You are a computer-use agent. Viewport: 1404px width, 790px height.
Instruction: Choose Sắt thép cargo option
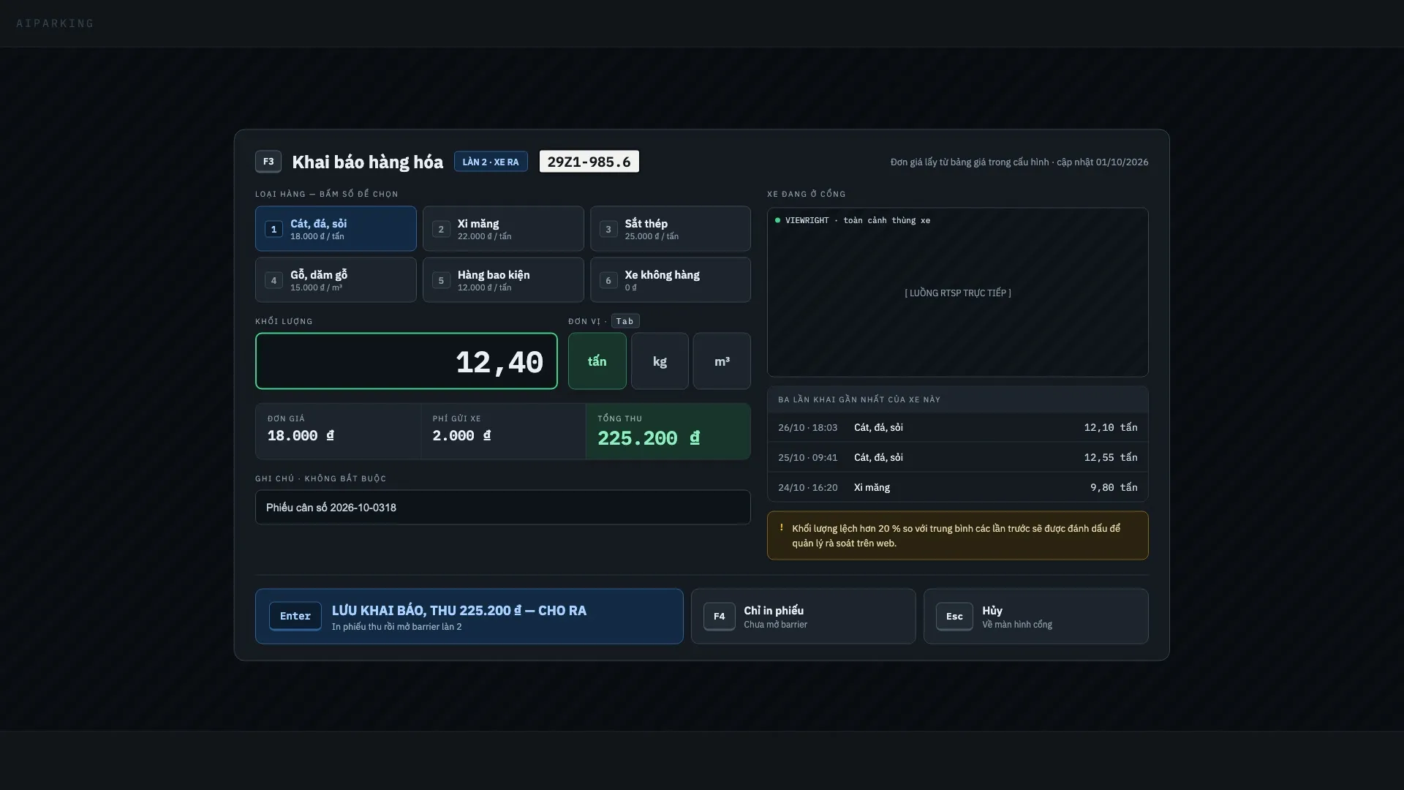click(x=671, y=229)
